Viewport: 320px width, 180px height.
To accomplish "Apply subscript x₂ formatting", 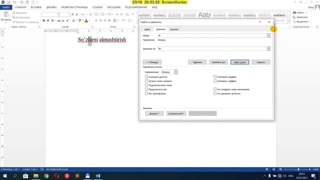I will coord(63,20).
